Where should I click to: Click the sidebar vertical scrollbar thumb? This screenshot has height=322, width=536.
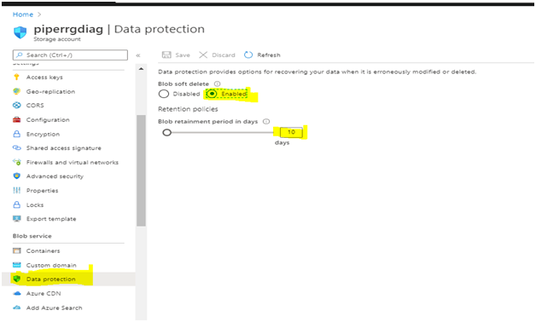coord(141,170)
